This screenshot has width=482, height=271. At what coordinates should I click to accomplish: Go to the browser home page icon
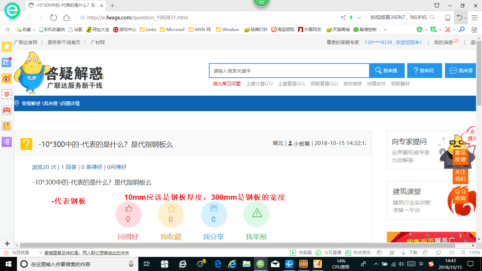pos(66,18)
